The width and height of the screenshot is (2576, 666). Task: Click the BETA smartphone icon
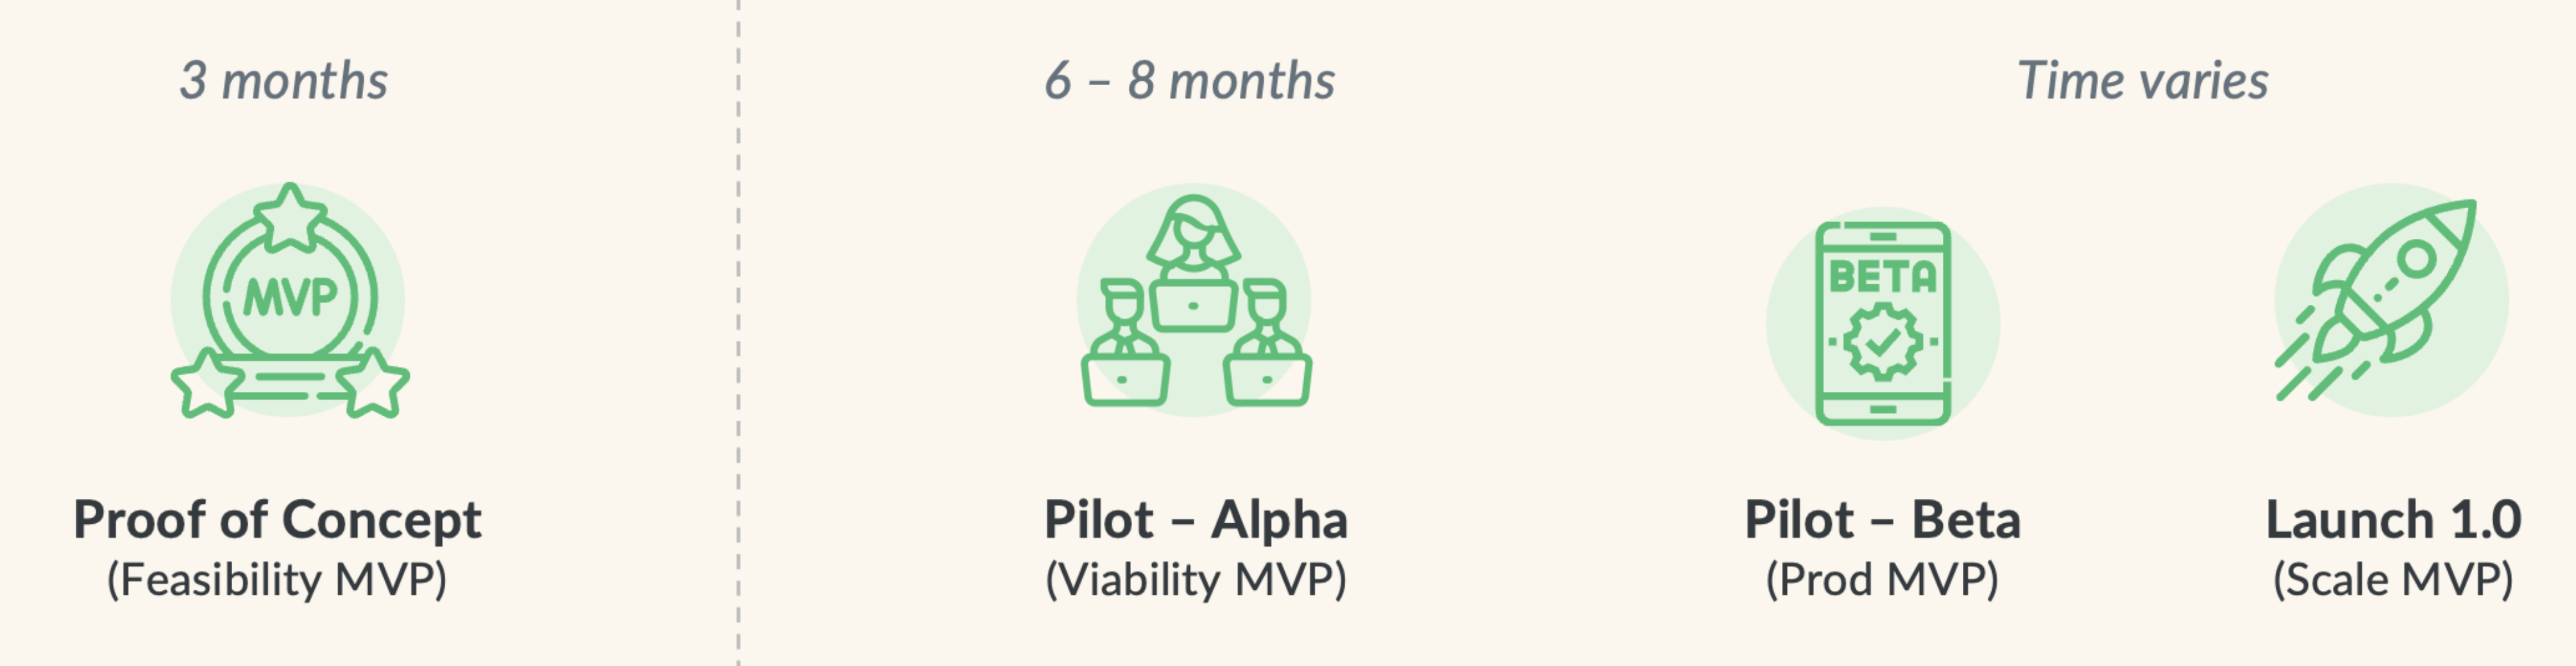[1883, 323]
